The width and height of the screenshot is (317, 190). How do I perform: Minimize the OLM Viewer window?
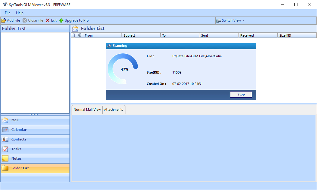tap(282, 5)
